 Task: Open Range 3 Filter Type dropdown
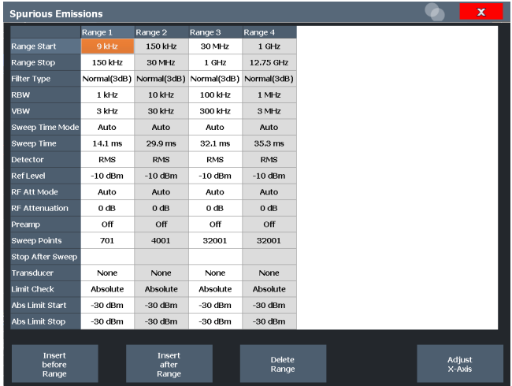(215, 79)
